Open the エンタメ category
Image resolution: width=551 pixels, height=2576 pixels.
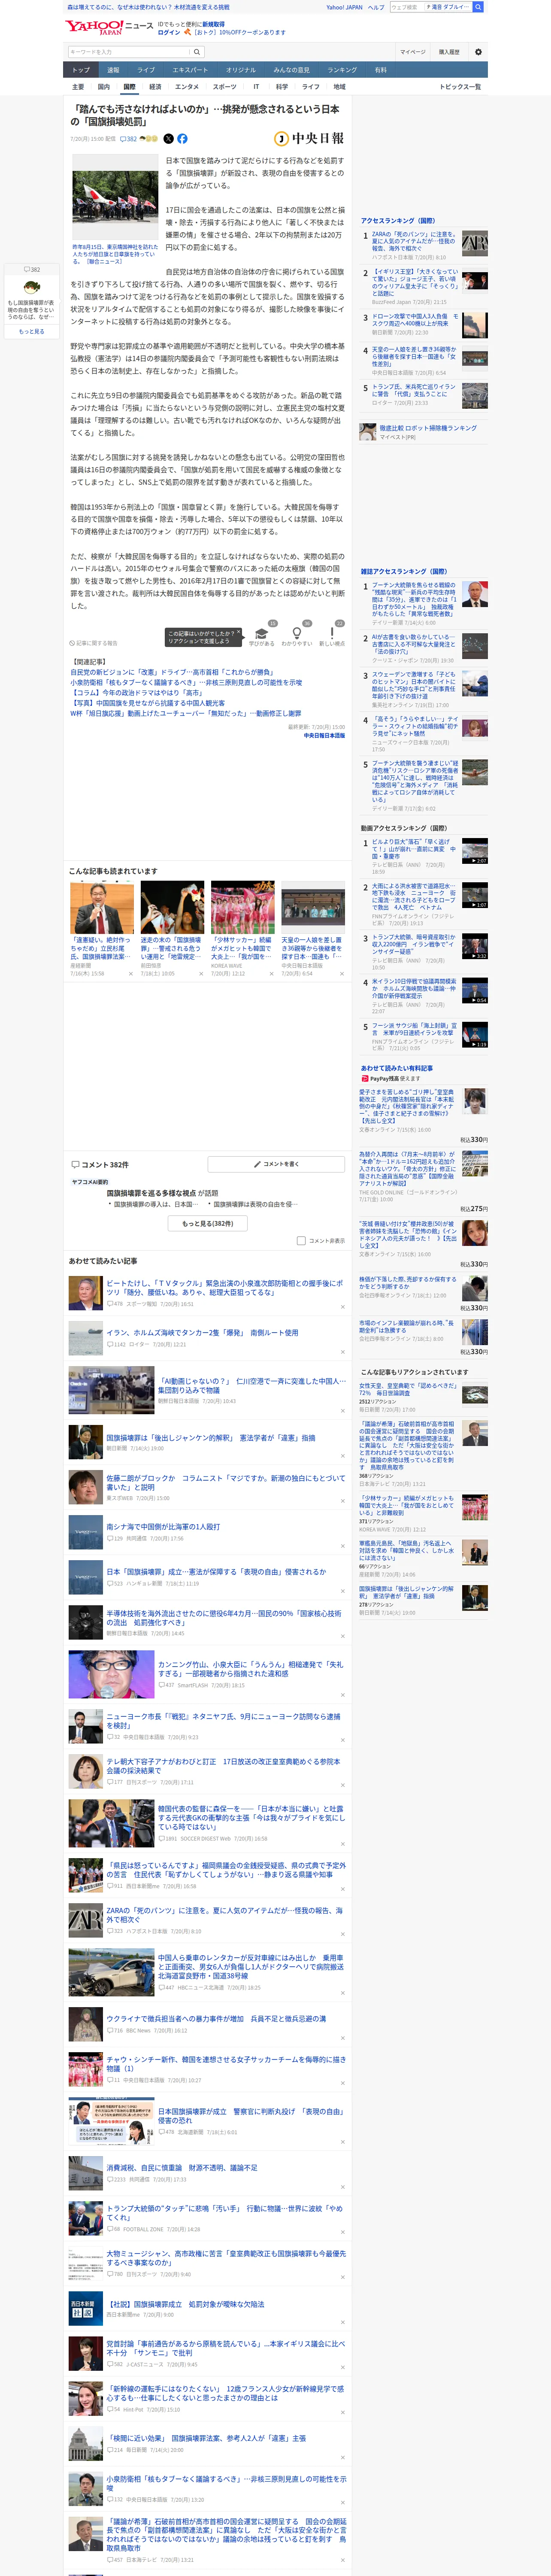[187, 87]
